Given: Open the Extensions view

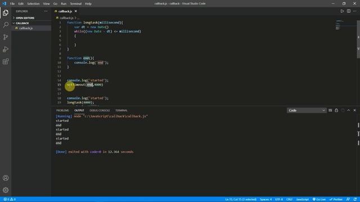Looking at the screenshot, I should [6, 61].
